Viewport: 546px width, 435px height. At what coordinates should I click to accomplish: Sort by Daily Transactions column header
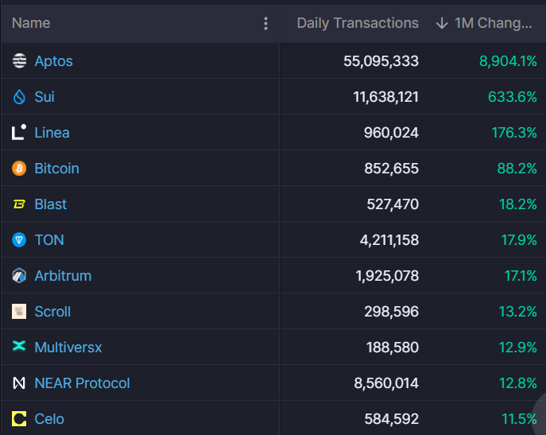point(358,23)
